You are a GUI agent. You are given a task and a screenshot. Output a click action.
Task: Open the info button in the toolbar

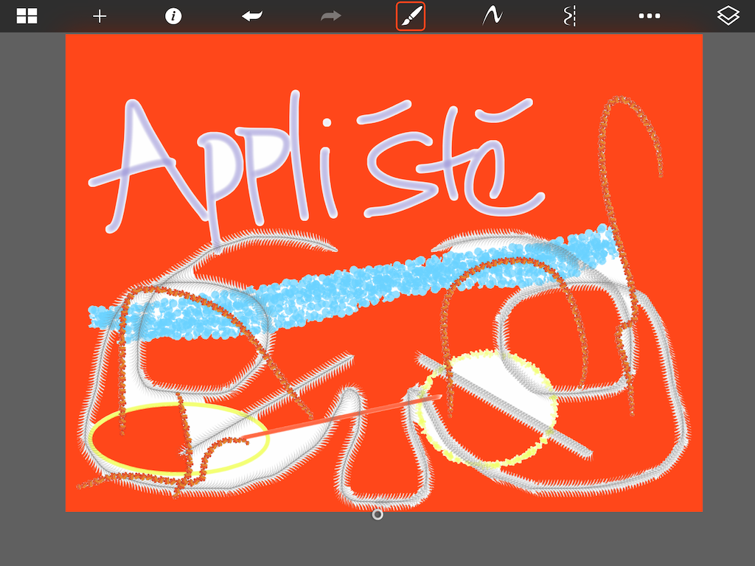[x=173, y=16]
